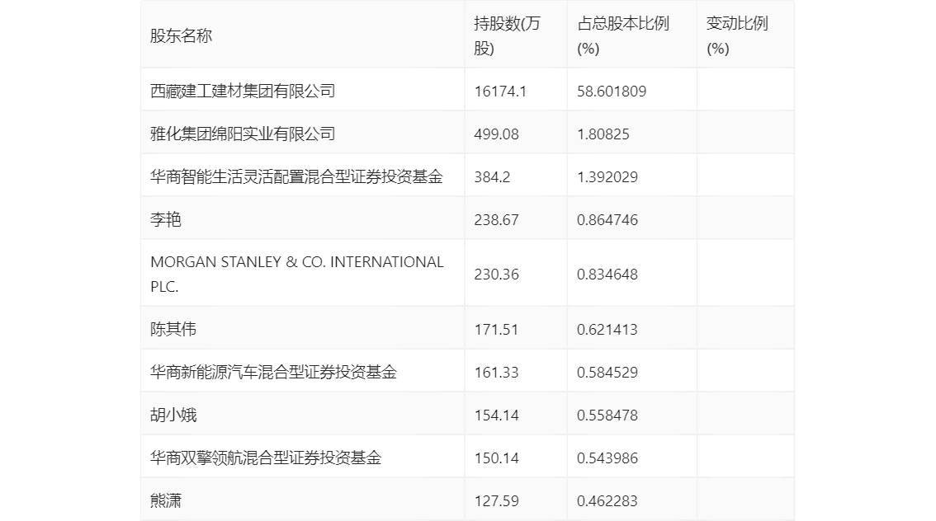Image resolution: width=936 pixels, height=521 pixels.
Task: Click percentage value 1.392029
Action: tap(607, 177)
